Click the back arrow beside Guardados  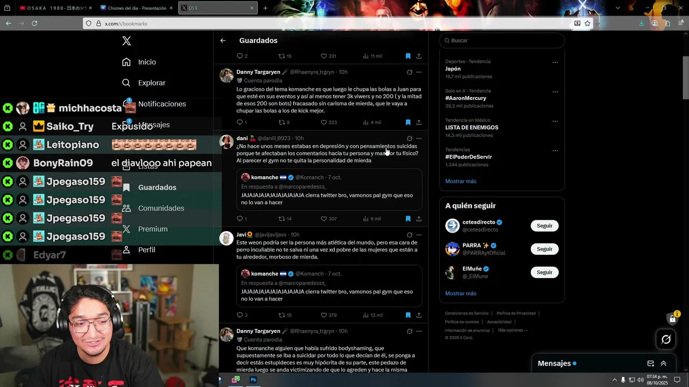click(x=223, y=40)
